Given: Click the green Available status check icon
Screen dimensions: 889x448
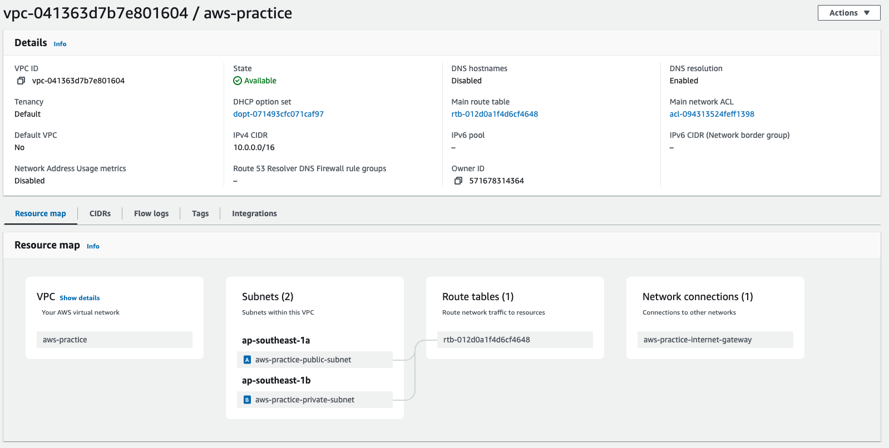Looking at the screenshot, I should pyautogui.click(x=238, y=81).
